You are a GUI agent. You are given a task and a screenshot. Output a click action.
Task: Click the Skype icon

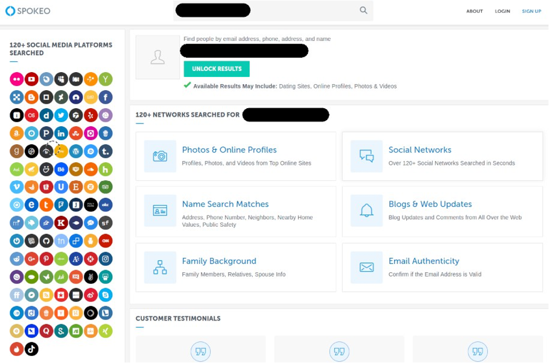point(106,295)
